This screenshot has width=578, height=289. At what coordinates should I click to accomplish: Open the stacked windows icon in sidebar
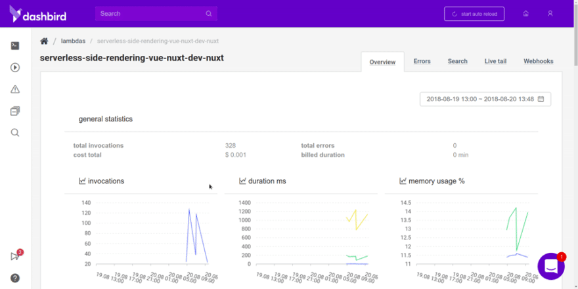[15, 110]
